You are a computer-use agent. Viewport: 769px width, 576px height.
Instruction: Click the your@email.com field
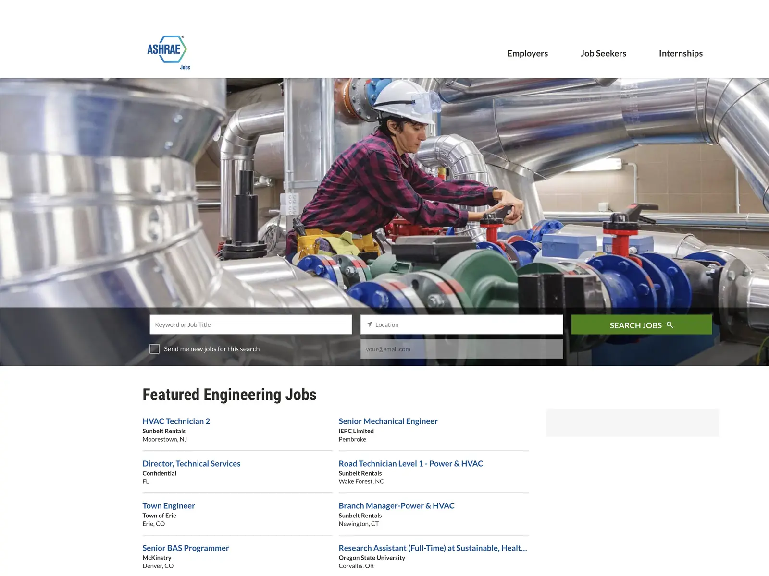(x=461, y=349)
